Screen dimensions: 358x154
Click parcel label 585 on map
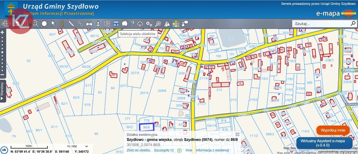pos(310,83)
